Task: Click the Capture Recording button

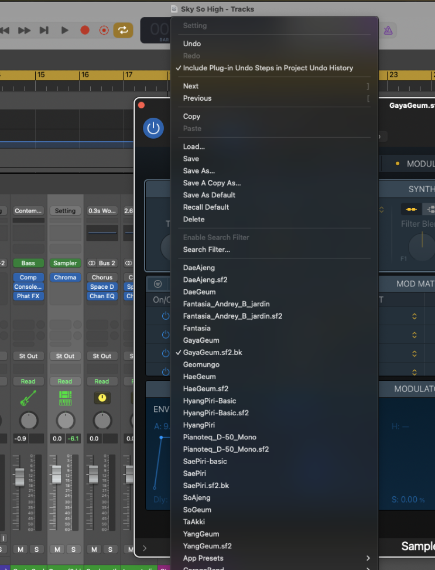Action: (104, 30)
